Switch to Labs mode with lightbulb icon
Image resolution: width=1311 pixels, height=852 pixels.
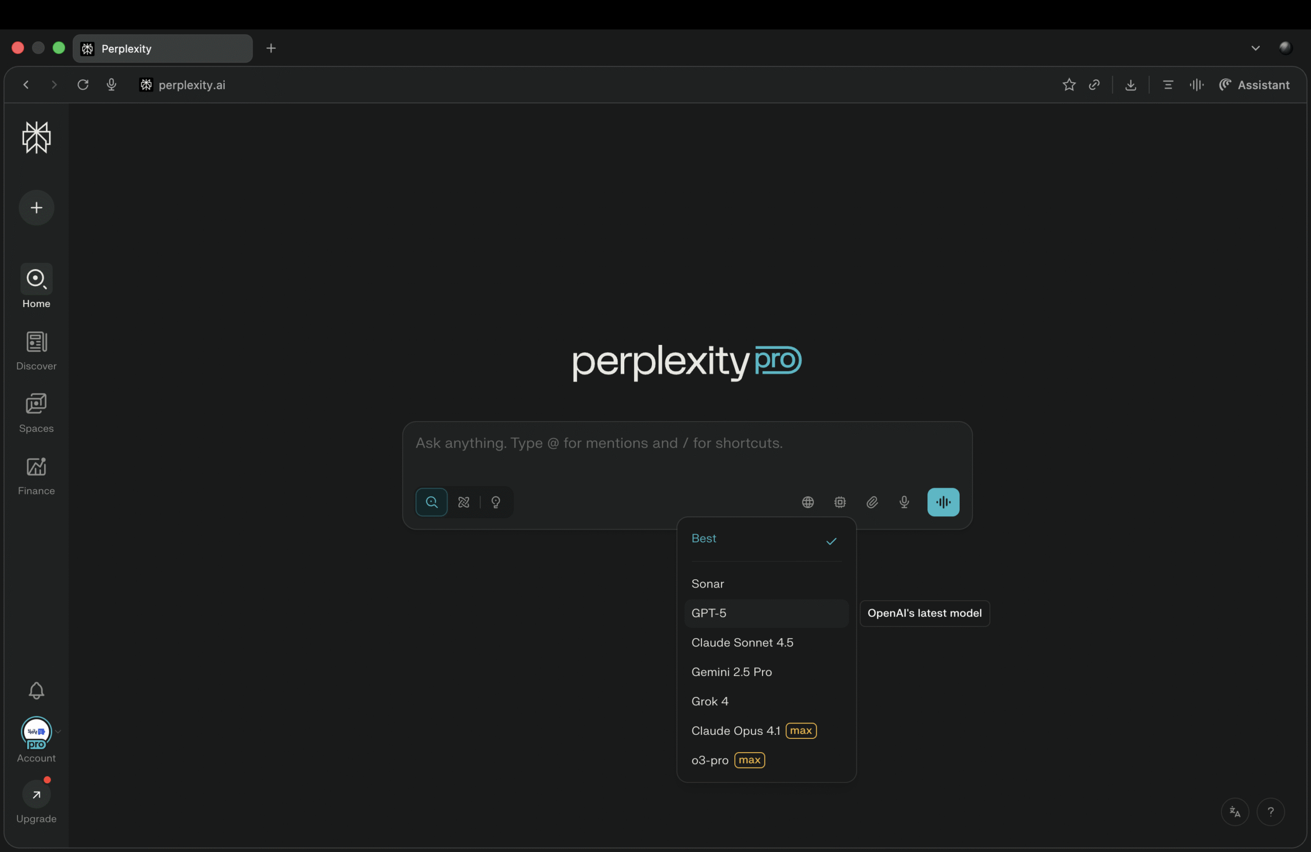(x=495, y=501)
